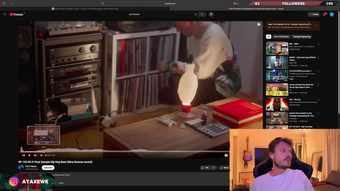Open options for MGMT Little Dark Age
This screenshot has width=340, height=191.
click(318, 58)
